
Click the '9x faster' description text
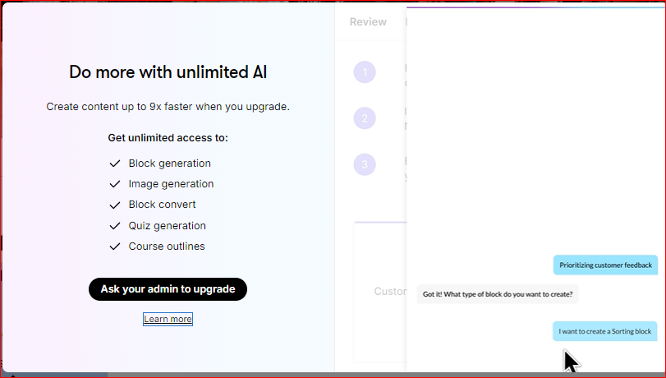[x=168, y=107]
